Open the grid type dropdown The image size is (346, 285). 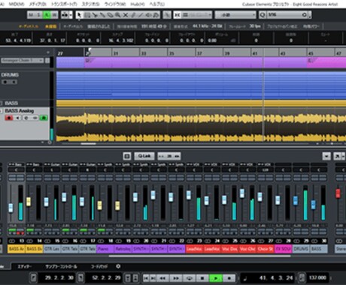(x=235, y=15)
